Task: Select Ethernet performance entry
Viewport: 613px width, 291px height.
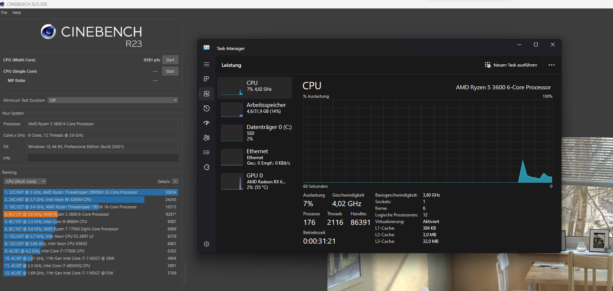Action: pos(255,157)
